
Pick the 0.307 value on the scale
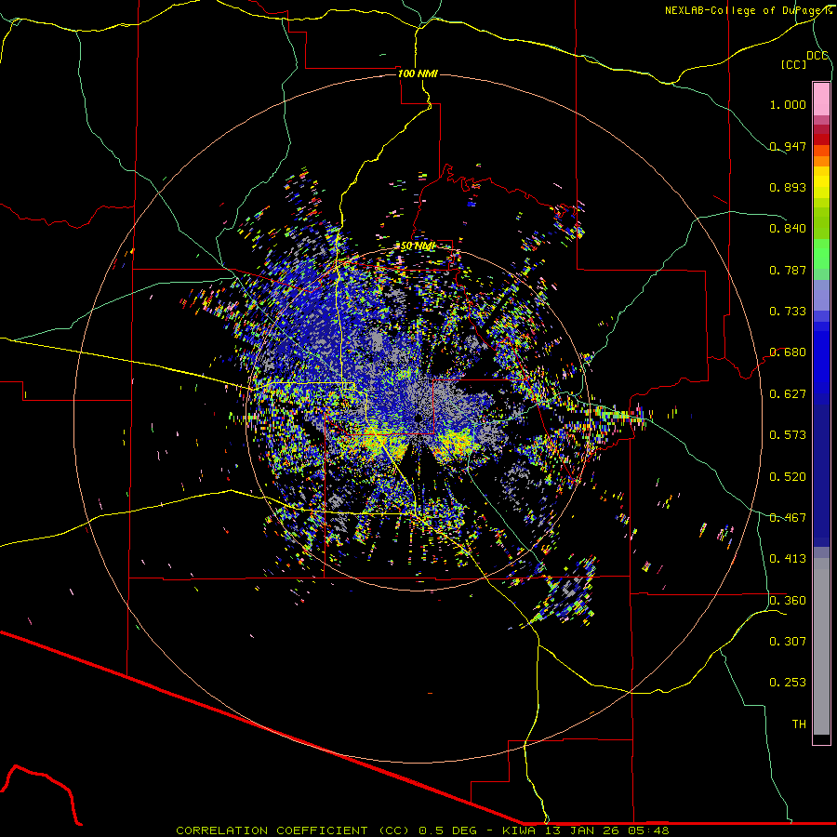[788, 642]
